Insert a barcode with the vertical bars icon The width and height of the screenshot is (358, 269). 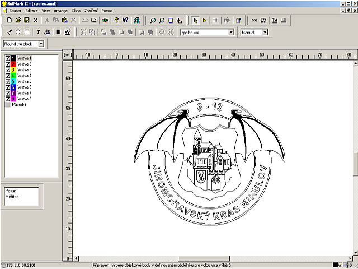coord(58,33)
